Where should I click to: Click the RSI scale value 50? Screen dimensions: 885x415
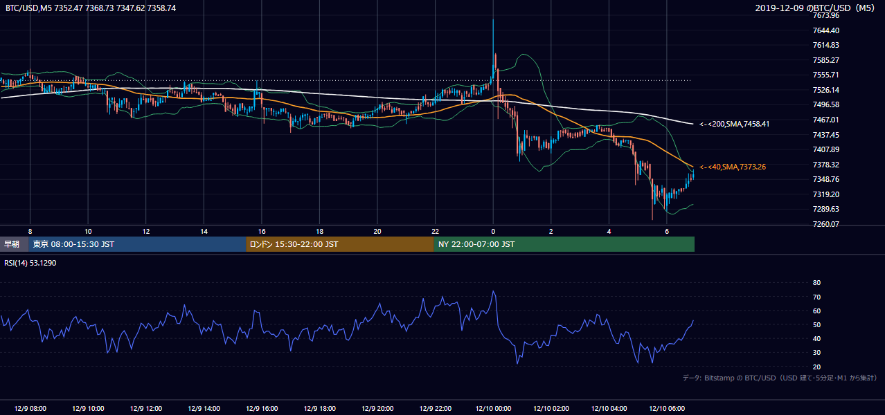click(x=816, y=324)
